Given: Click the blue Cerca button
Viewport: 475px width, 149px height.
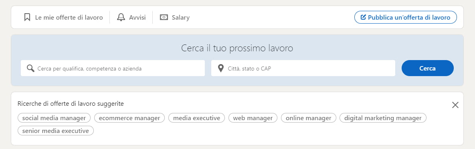Looking at the screenshot, I should click(x=427, y=68).
